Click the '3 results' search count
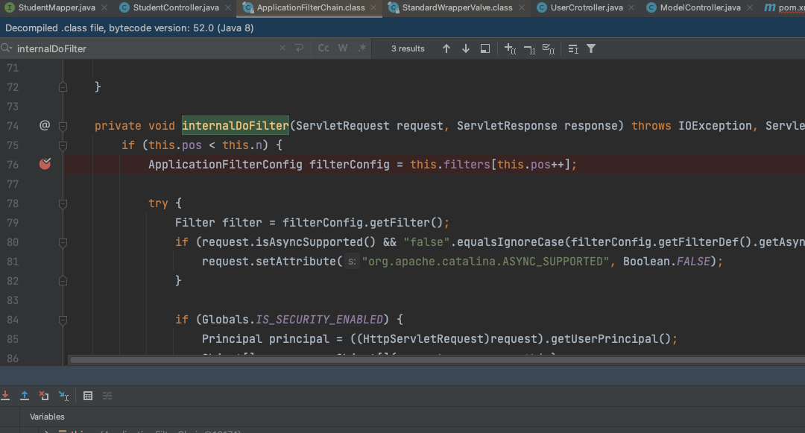 (x=408, y=48)
